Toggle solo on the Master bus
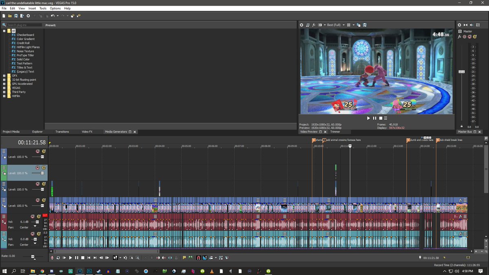 [474, 37]
